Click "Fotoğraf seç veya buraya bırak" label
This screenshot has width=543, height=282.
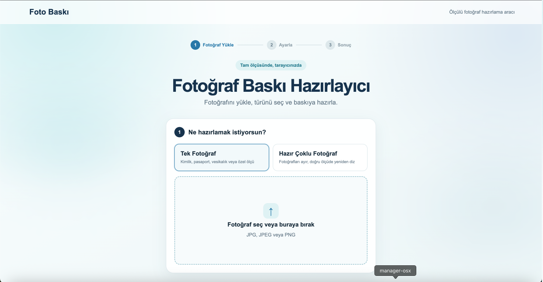[x=271, y=224]
